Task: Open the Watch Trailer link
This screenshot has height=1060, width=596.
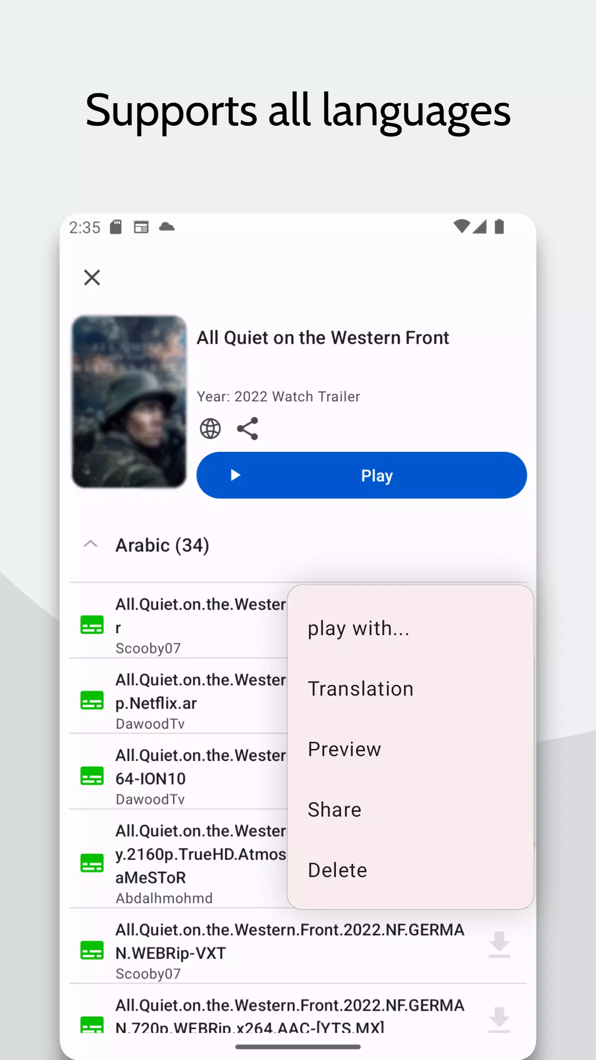Action: click(316, 397)
